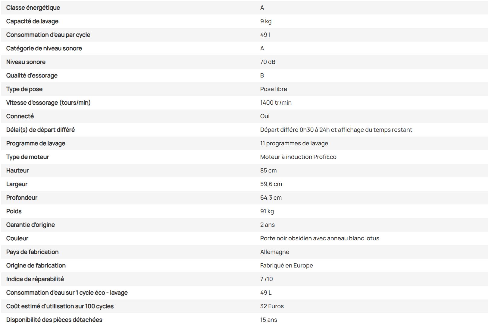
Task: Click the '1400 tr/min' spin speed value
Action: pyautogui.click(x=276, y=103)
